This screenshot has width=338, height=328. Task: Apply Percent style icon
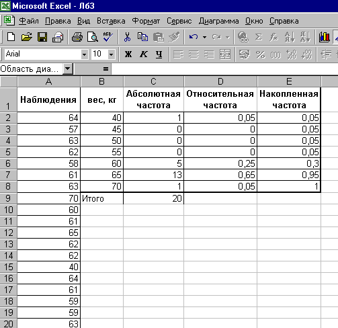tap(260, 54)
